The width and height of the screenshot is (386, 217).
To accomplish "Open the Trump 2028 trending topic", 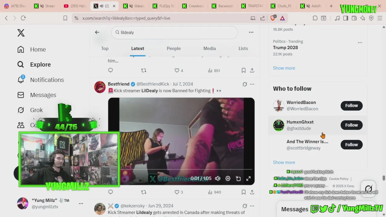I will (x=285, y=48).
